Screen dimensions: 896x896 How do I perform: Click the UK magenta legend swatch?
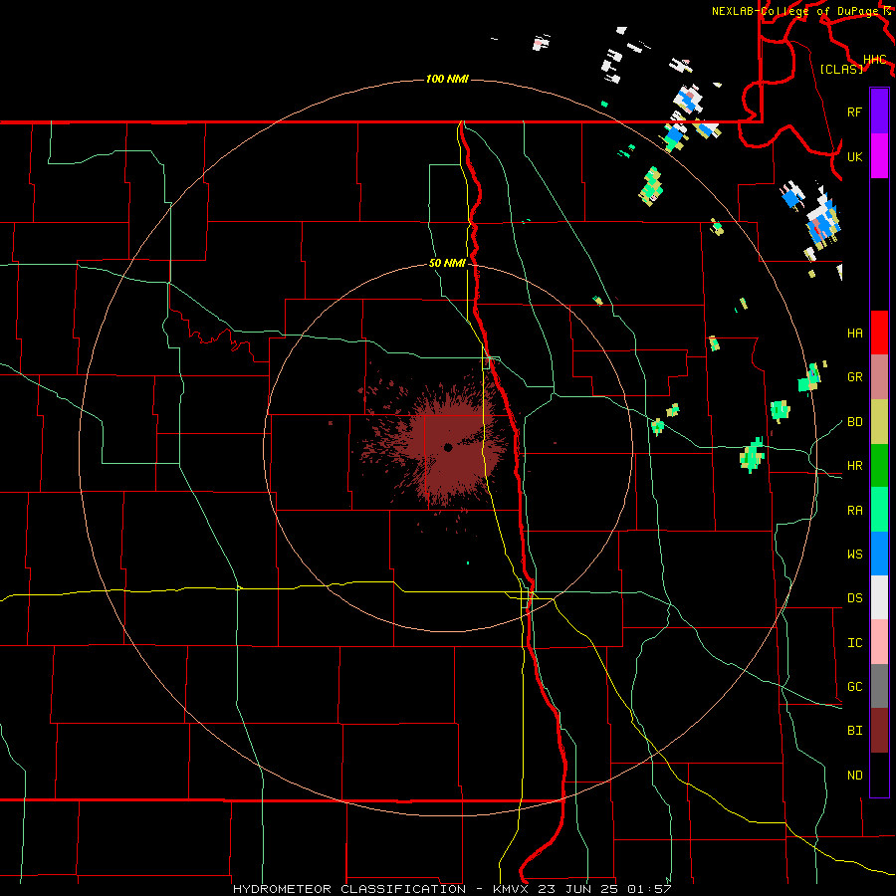coord(879,156)
